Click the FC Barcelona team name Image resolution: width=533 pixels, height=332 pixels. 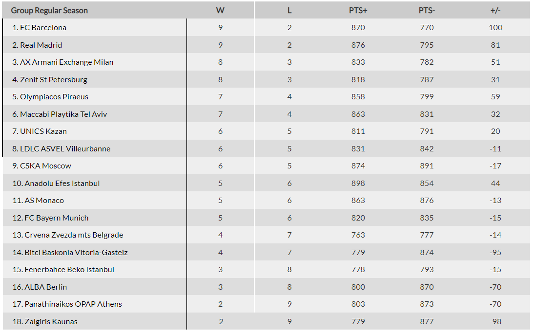(x=43, y=28)
